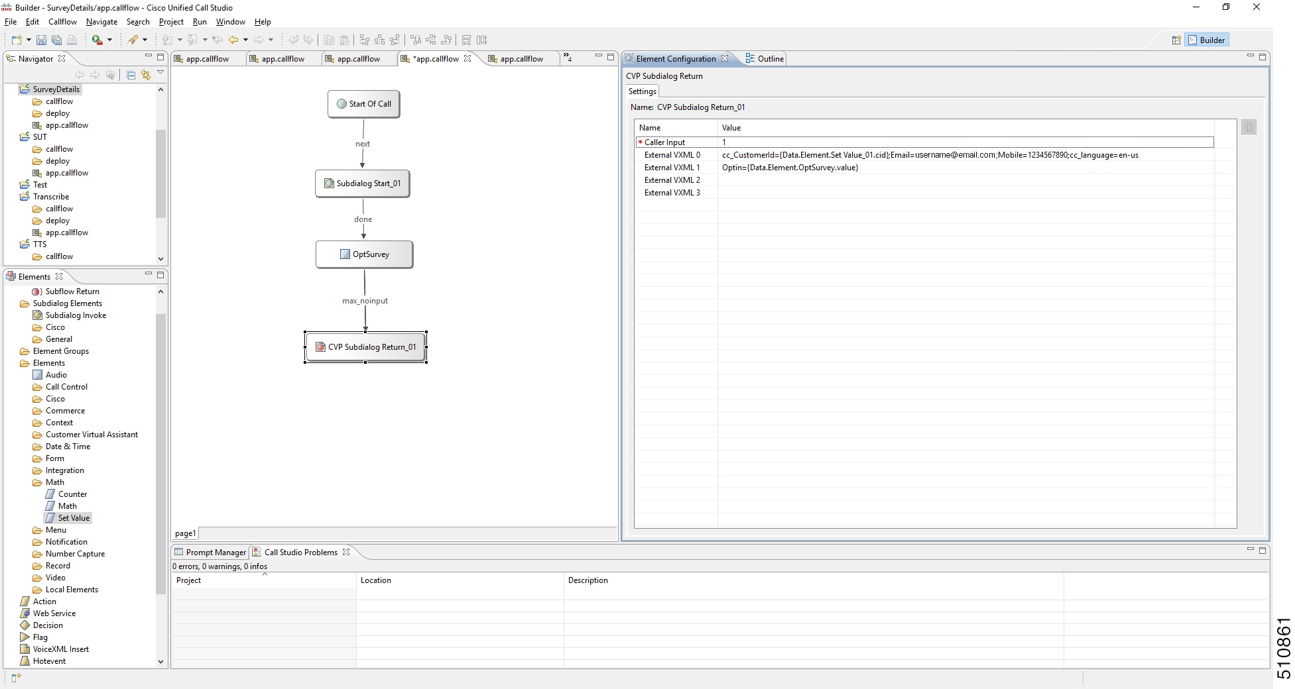Close the active *app.callflow editor tab
This screenshot has height=689, width=1295.
click(x=467, y=58)
